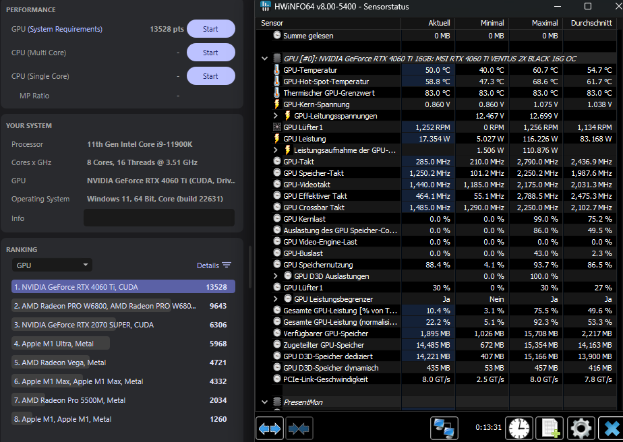Select ranking entry Apple M1, Metal
The image size is (623, 442).
click(123, 419)
